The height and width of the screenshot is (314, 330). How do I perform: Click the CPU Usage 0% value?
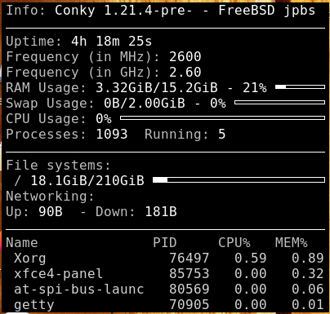click(x=104, y=119)
